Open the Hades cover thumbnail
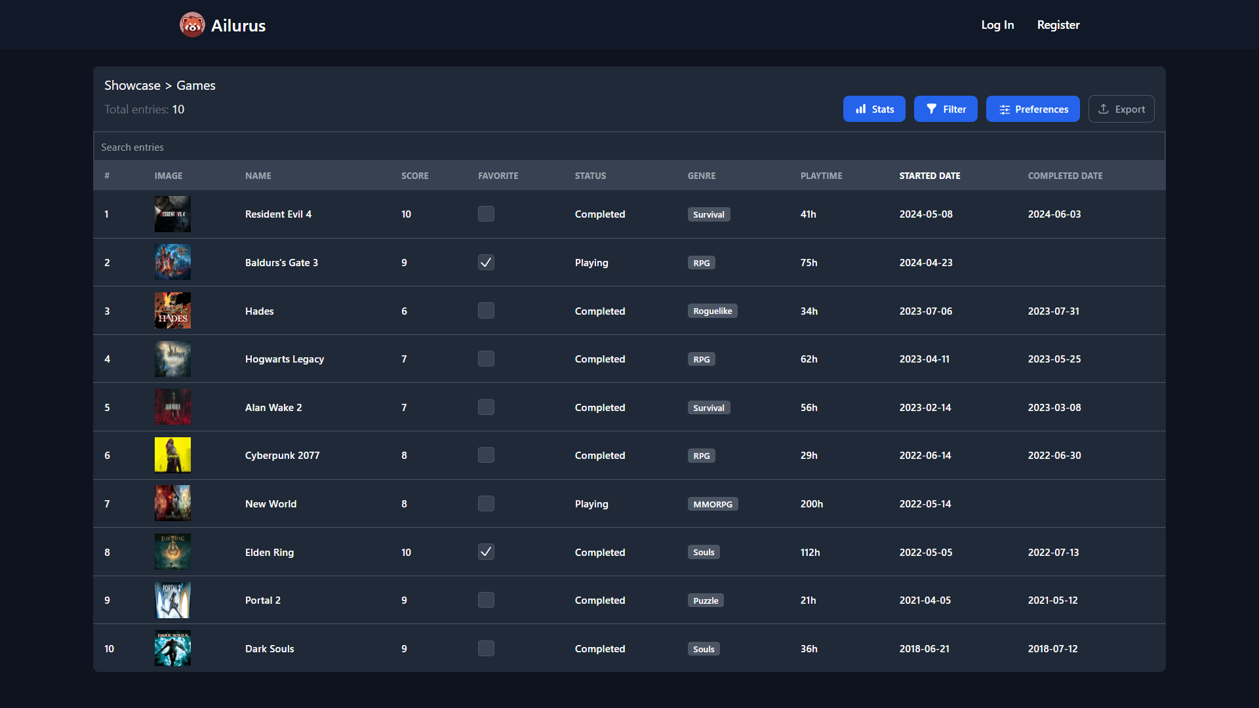The image size is (1259, 708). click(172, 311)
